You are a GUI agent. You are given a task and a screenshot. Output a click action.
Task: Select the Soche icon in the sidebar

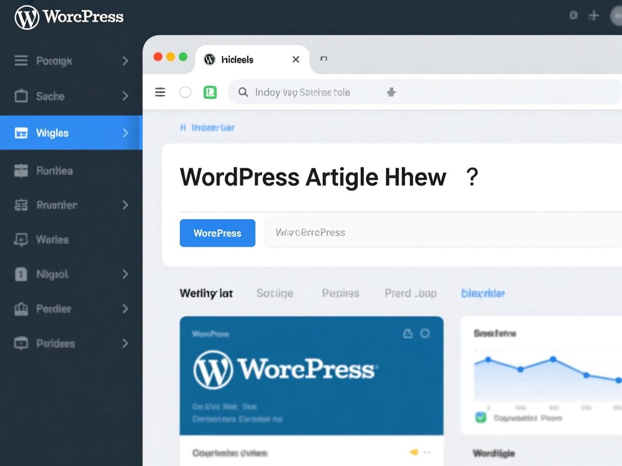click(x=22, y=96)
